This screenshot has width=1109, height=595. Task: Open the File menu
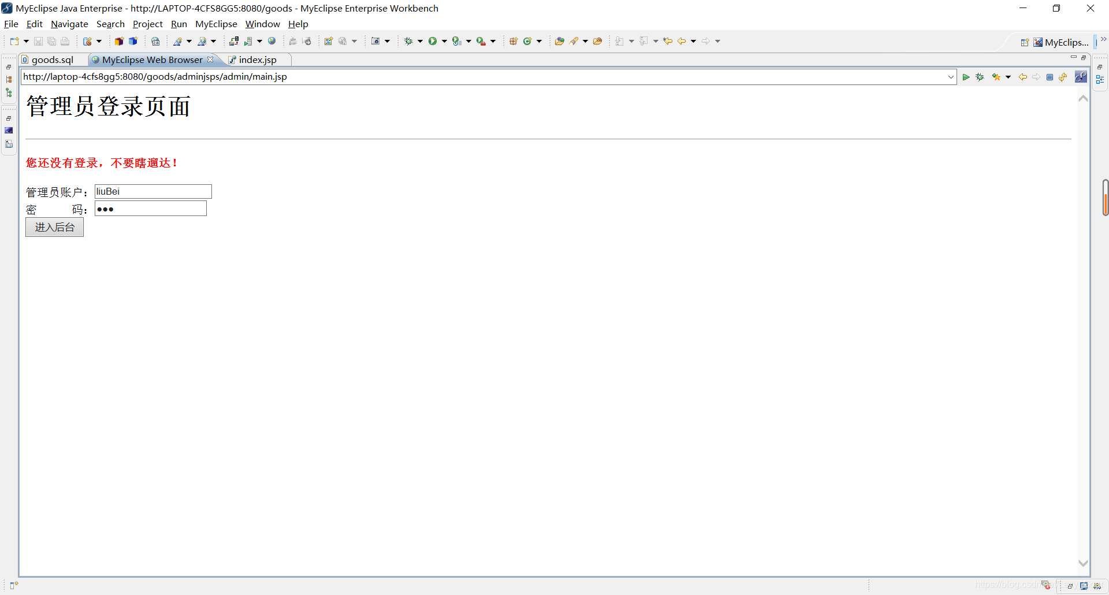pos(11,24)
